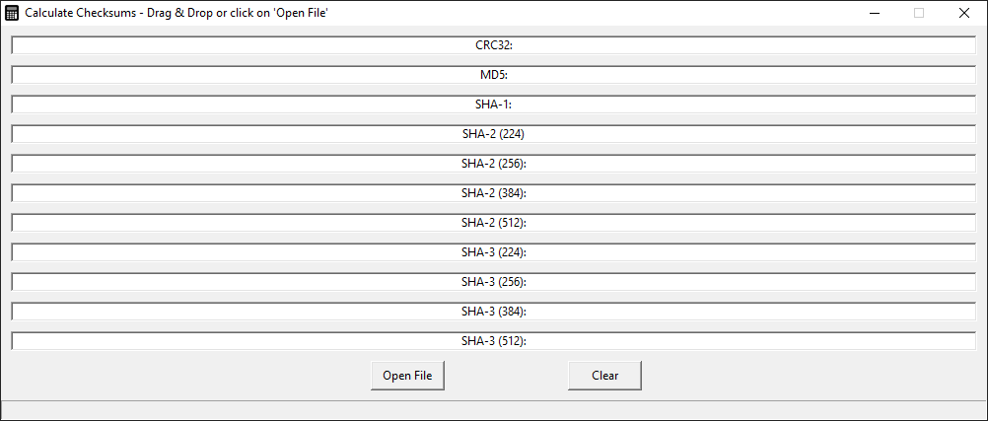This screenshot has width=988, height=421.
Task: Select the CRC32 checksum field
Action: [x=493, y=45]
